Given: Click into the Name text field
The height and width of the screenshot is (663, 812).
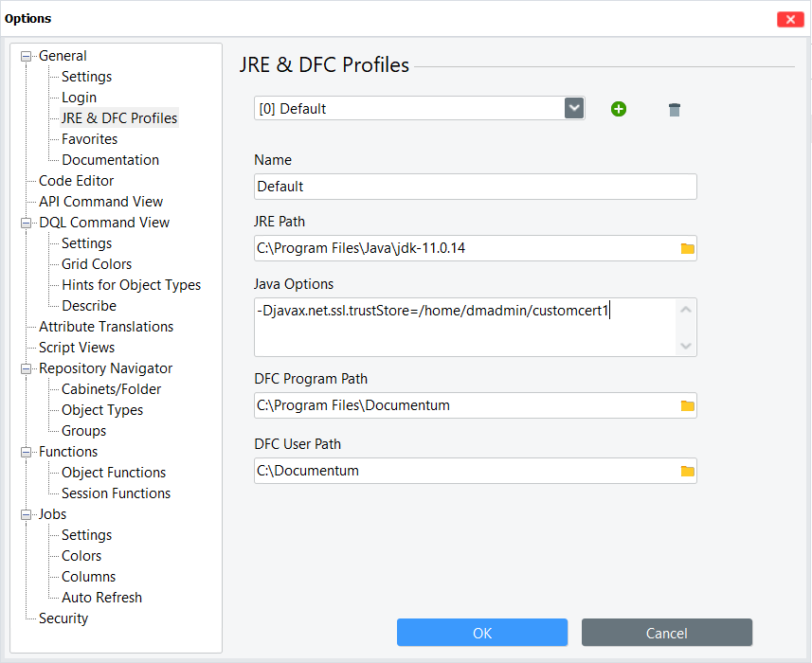Looking at the screenshot, I should point(475,187).
